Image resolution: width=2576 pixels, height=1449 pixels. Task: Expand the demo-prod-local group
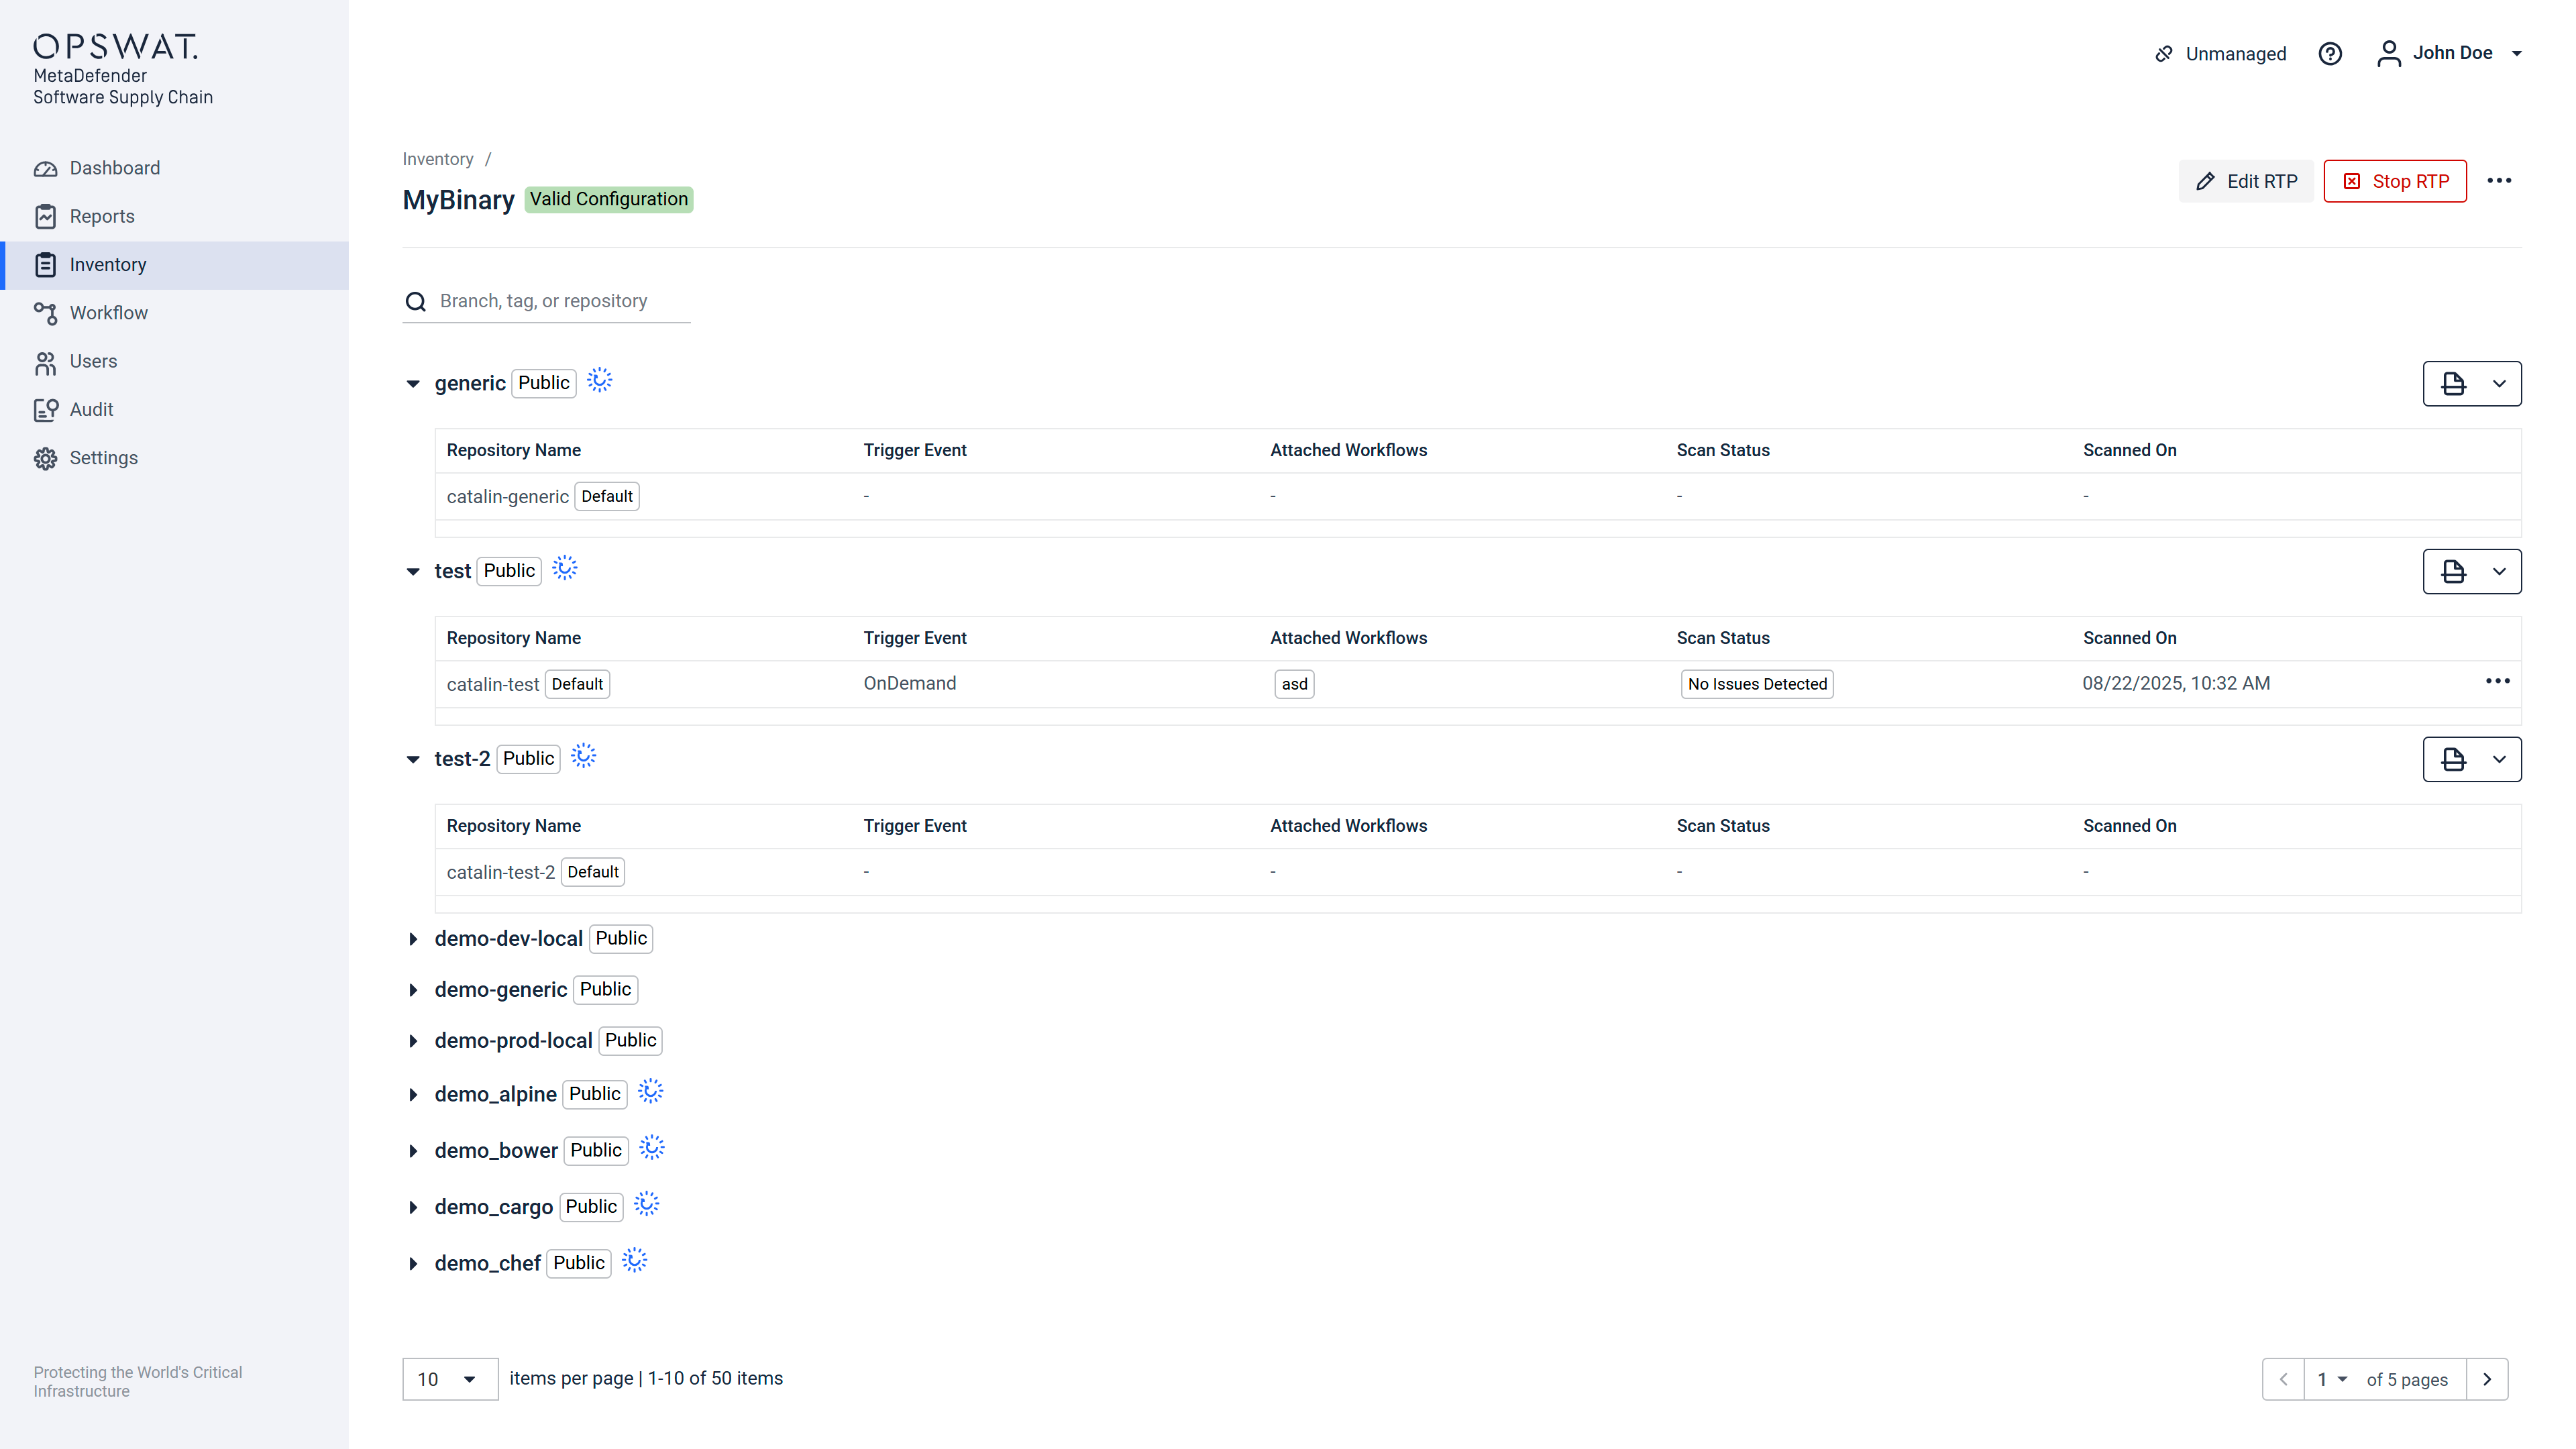(413, 1041)
